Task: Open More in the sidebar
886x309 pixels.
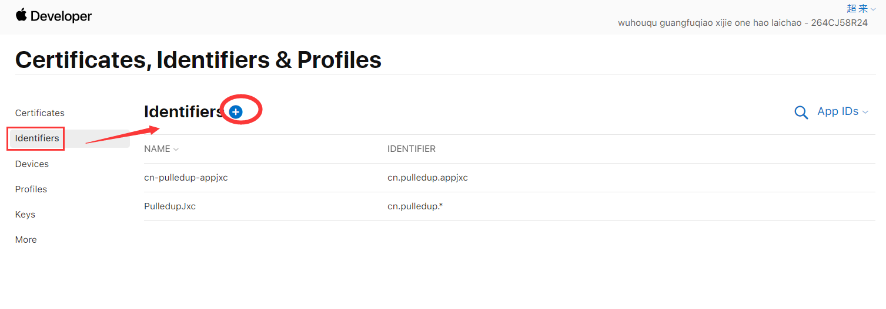Action: coord(26,240)
